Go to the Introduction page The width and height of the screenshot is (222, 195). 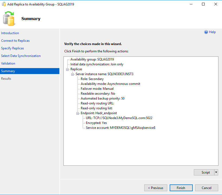tap(10, 33)
